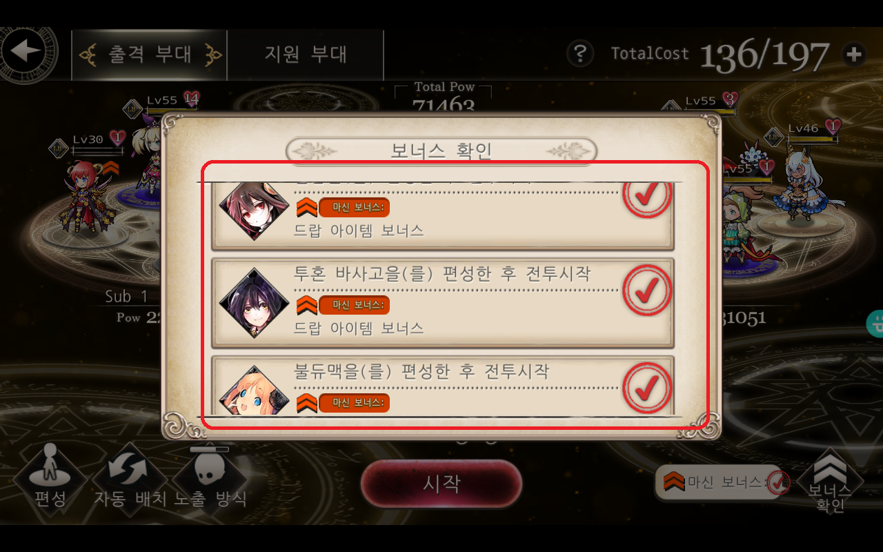
Task: Start battle with the 시작 button
Action: (441, 483)
